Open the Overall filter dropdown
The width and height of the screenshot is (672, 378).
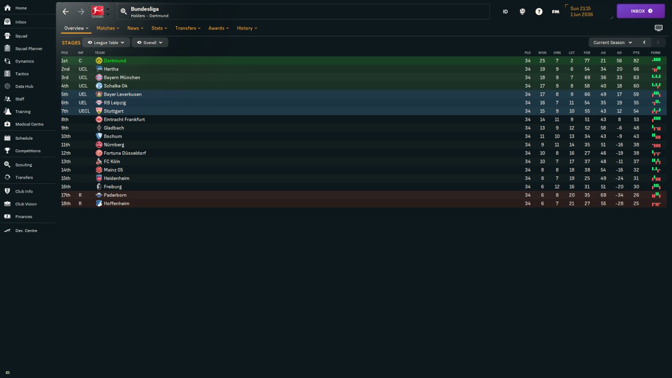(x=150, y=43)
